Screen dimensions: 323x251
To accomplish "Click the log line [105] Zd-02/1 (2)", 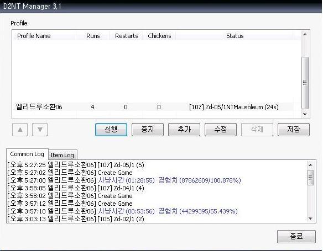I will coord(76,219).
